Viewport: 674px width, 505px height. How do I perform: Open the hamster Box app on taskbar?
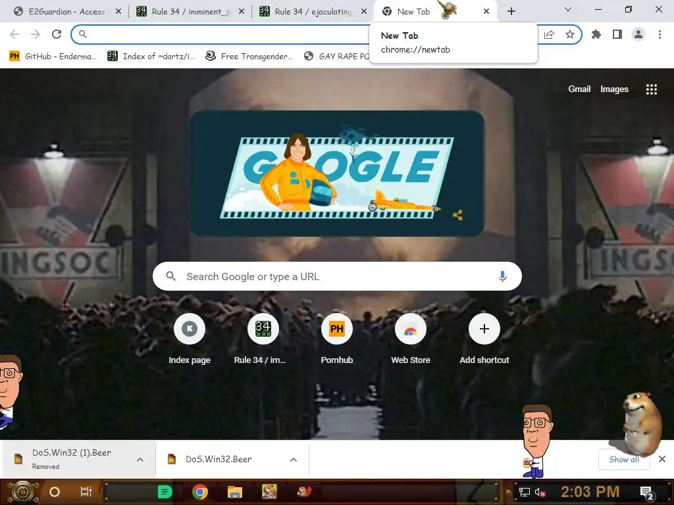coord(269,492)
